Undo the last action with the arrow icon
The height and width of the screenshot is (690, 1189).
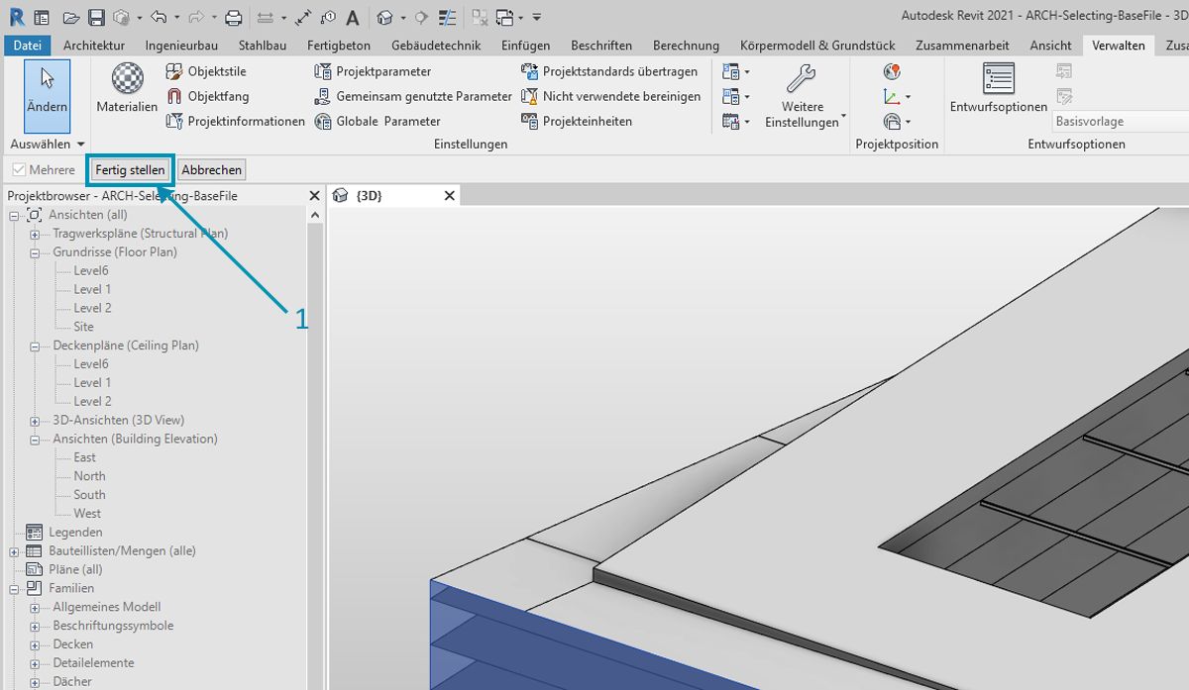[x=159, y=17]
